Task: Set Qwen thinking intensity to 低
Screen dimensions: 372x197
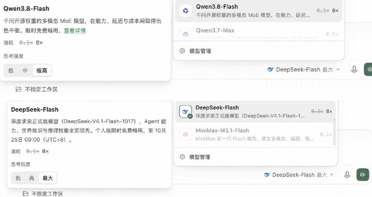Action: click(x=11, y=71)
